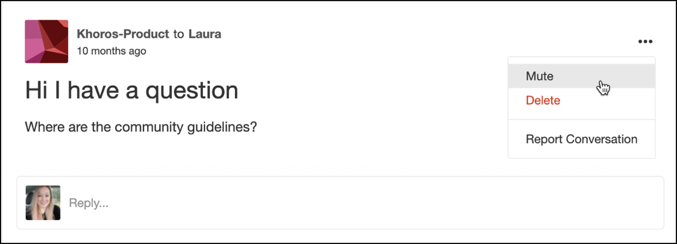Click the '10 months ago' timestamp

(111, 51)
